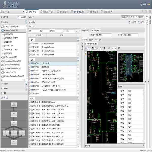Click the horizontal scrollbar under the H-DBD tree

(13, 80)
